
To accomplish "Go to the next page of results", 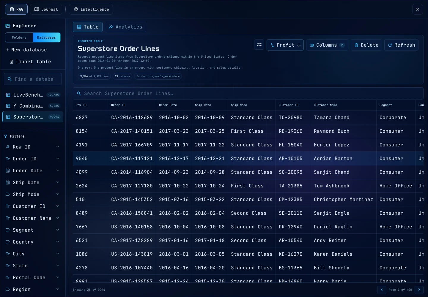I will (419, 290).
